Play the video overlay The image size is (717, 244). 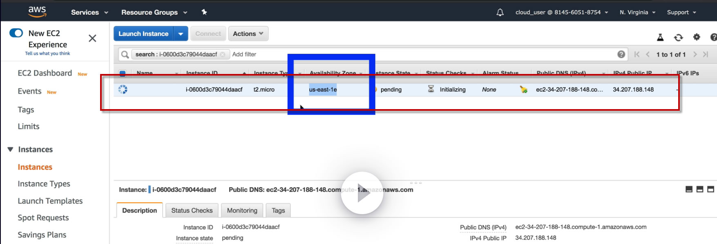click(x=362, y=193)
